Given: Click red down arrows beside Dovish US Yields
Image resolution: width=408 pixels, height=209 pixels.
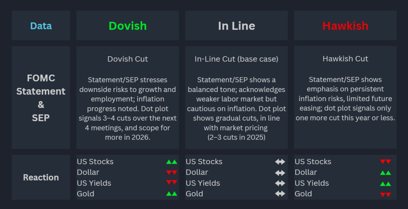Looking at the screenshot, I should point(171,183).
